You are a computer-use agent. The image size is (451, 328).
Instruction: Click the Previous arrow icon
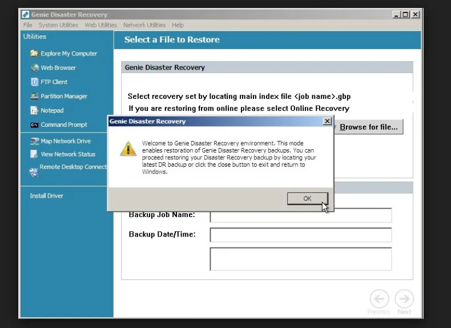(x=379, y=299)
